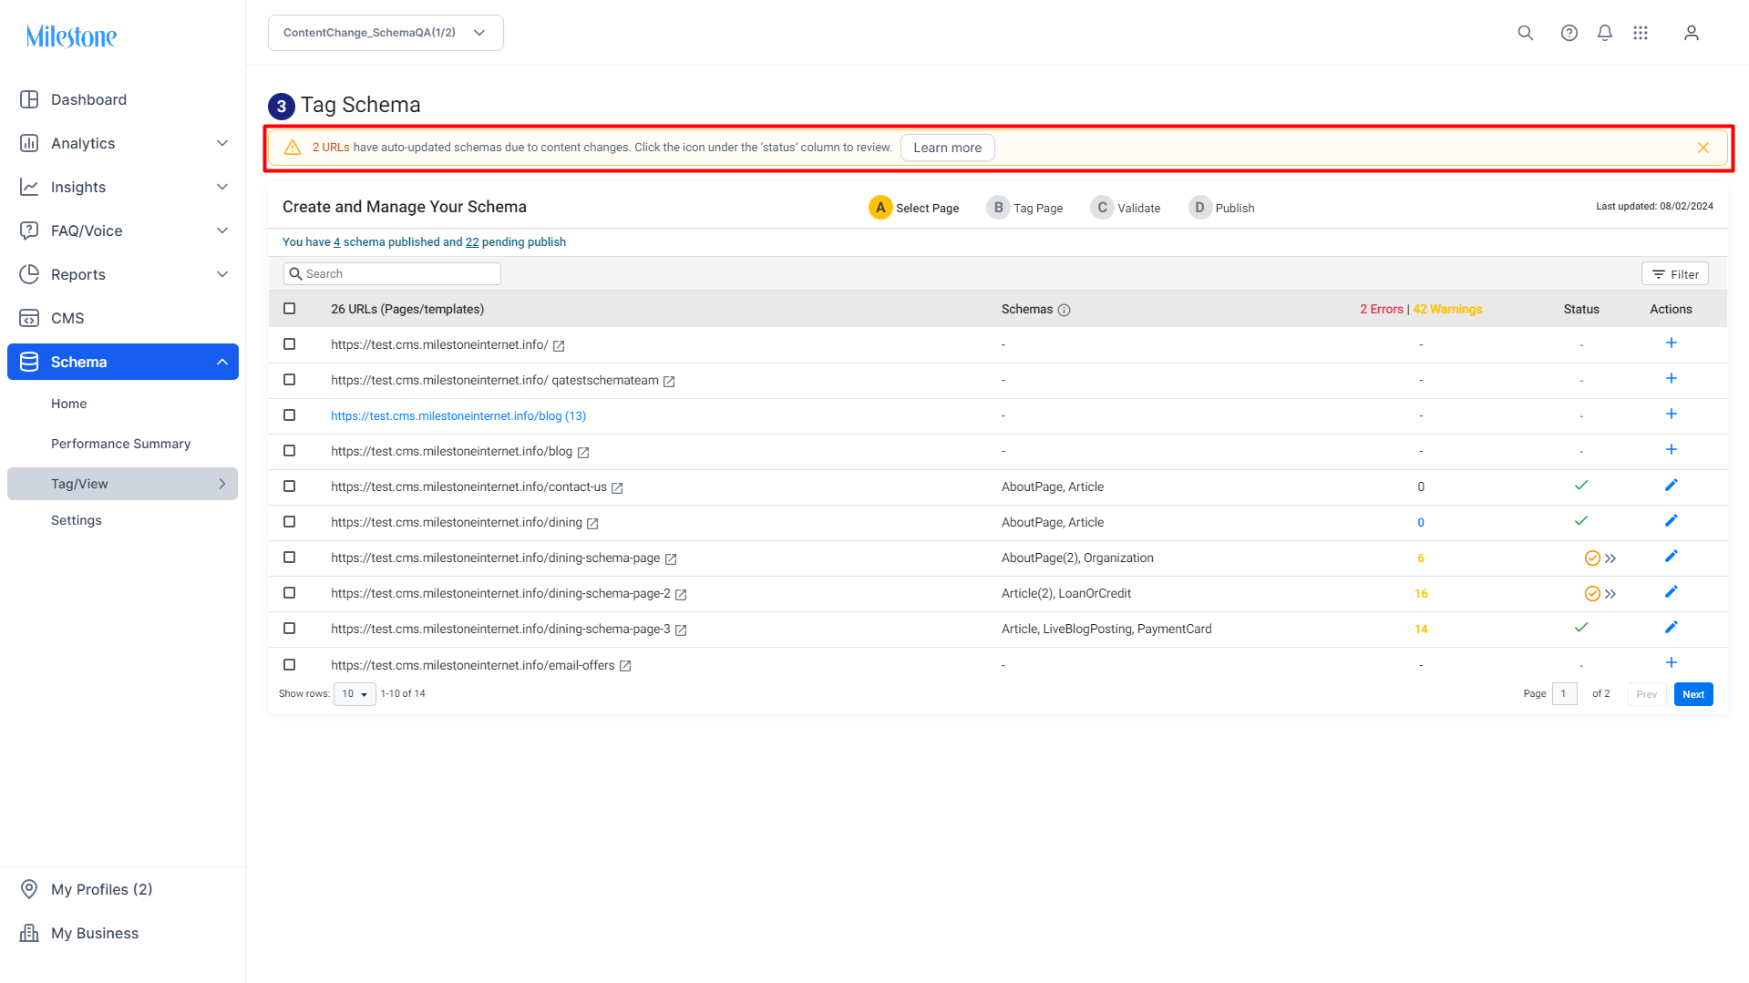Open the help question mark icon
The height and width of the screenshot is (983, 1749).
(1569, 33)
